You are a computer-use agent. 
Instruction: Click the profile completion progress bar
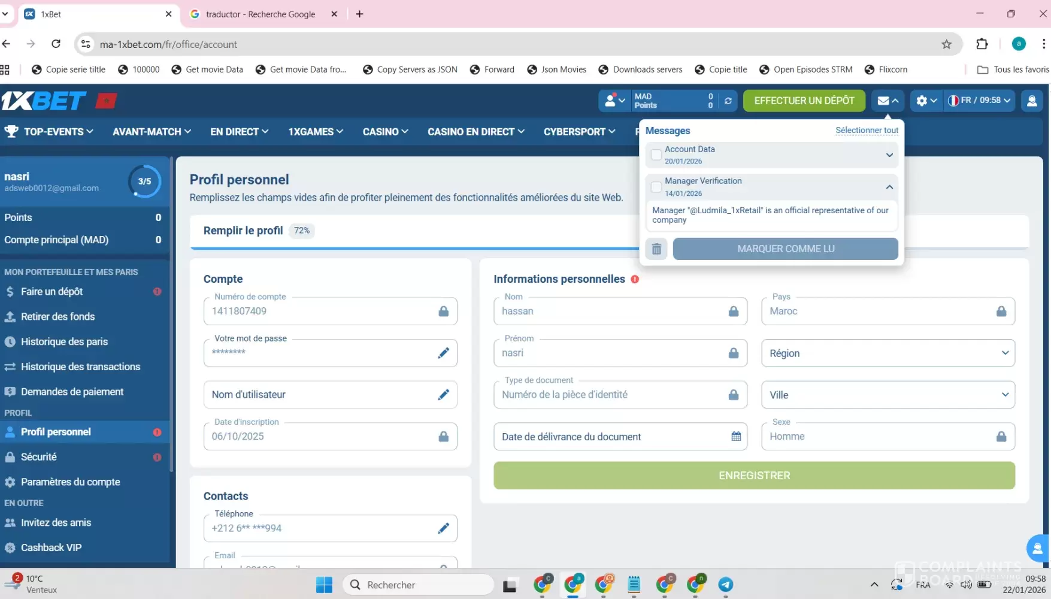(413, 247)
